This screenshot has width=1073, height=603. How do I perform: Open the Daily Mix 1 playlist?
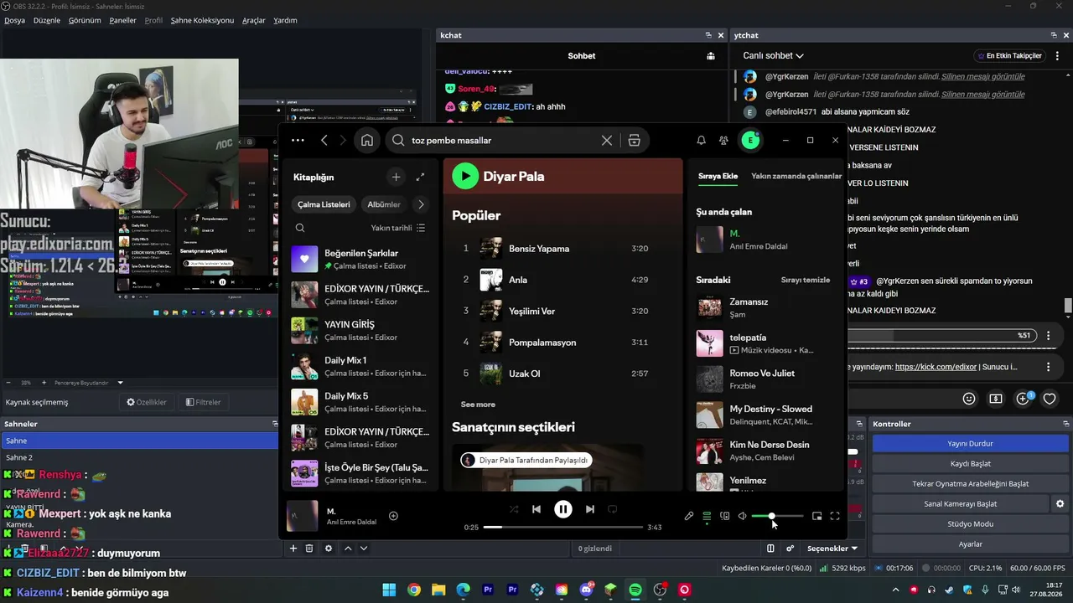click(x=360, y=366)
